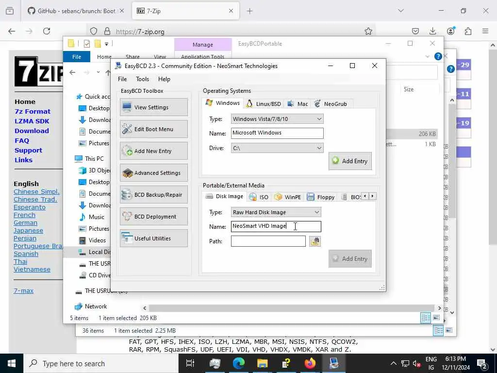Select the ISO tab

tap(259, 197)
